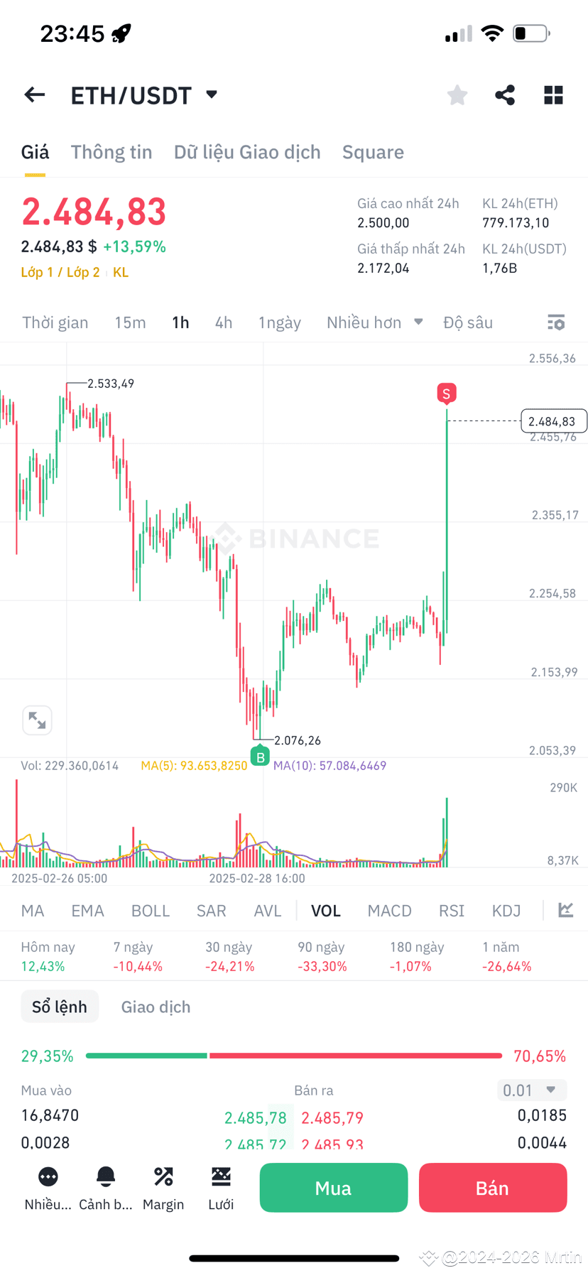Enable the MACD indicator
The width and height of the screenshot is (588, 1273).
click(389, 910)
